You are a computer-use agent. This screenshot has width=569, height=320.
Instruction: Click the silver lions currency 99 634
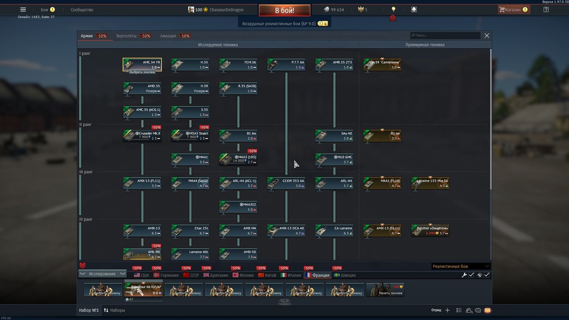click(x=334, y=9)
